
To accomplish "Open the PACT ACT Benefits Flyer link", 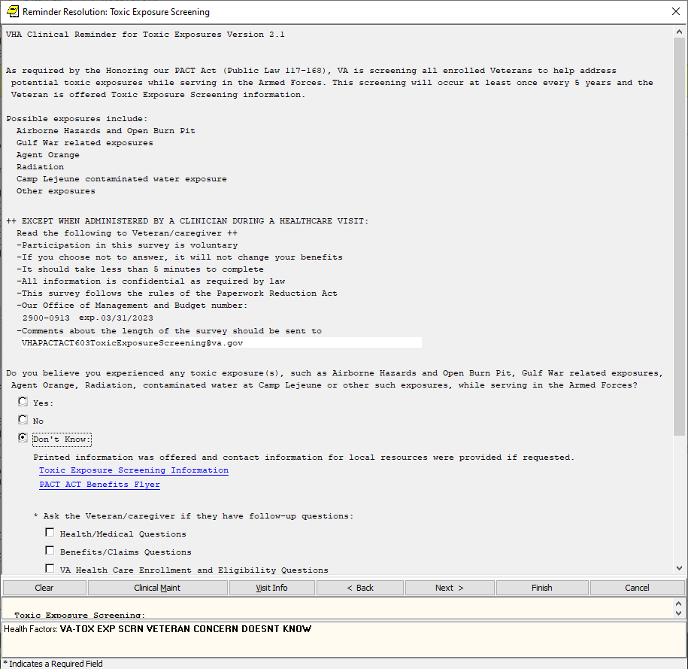I will coord(99,485).
